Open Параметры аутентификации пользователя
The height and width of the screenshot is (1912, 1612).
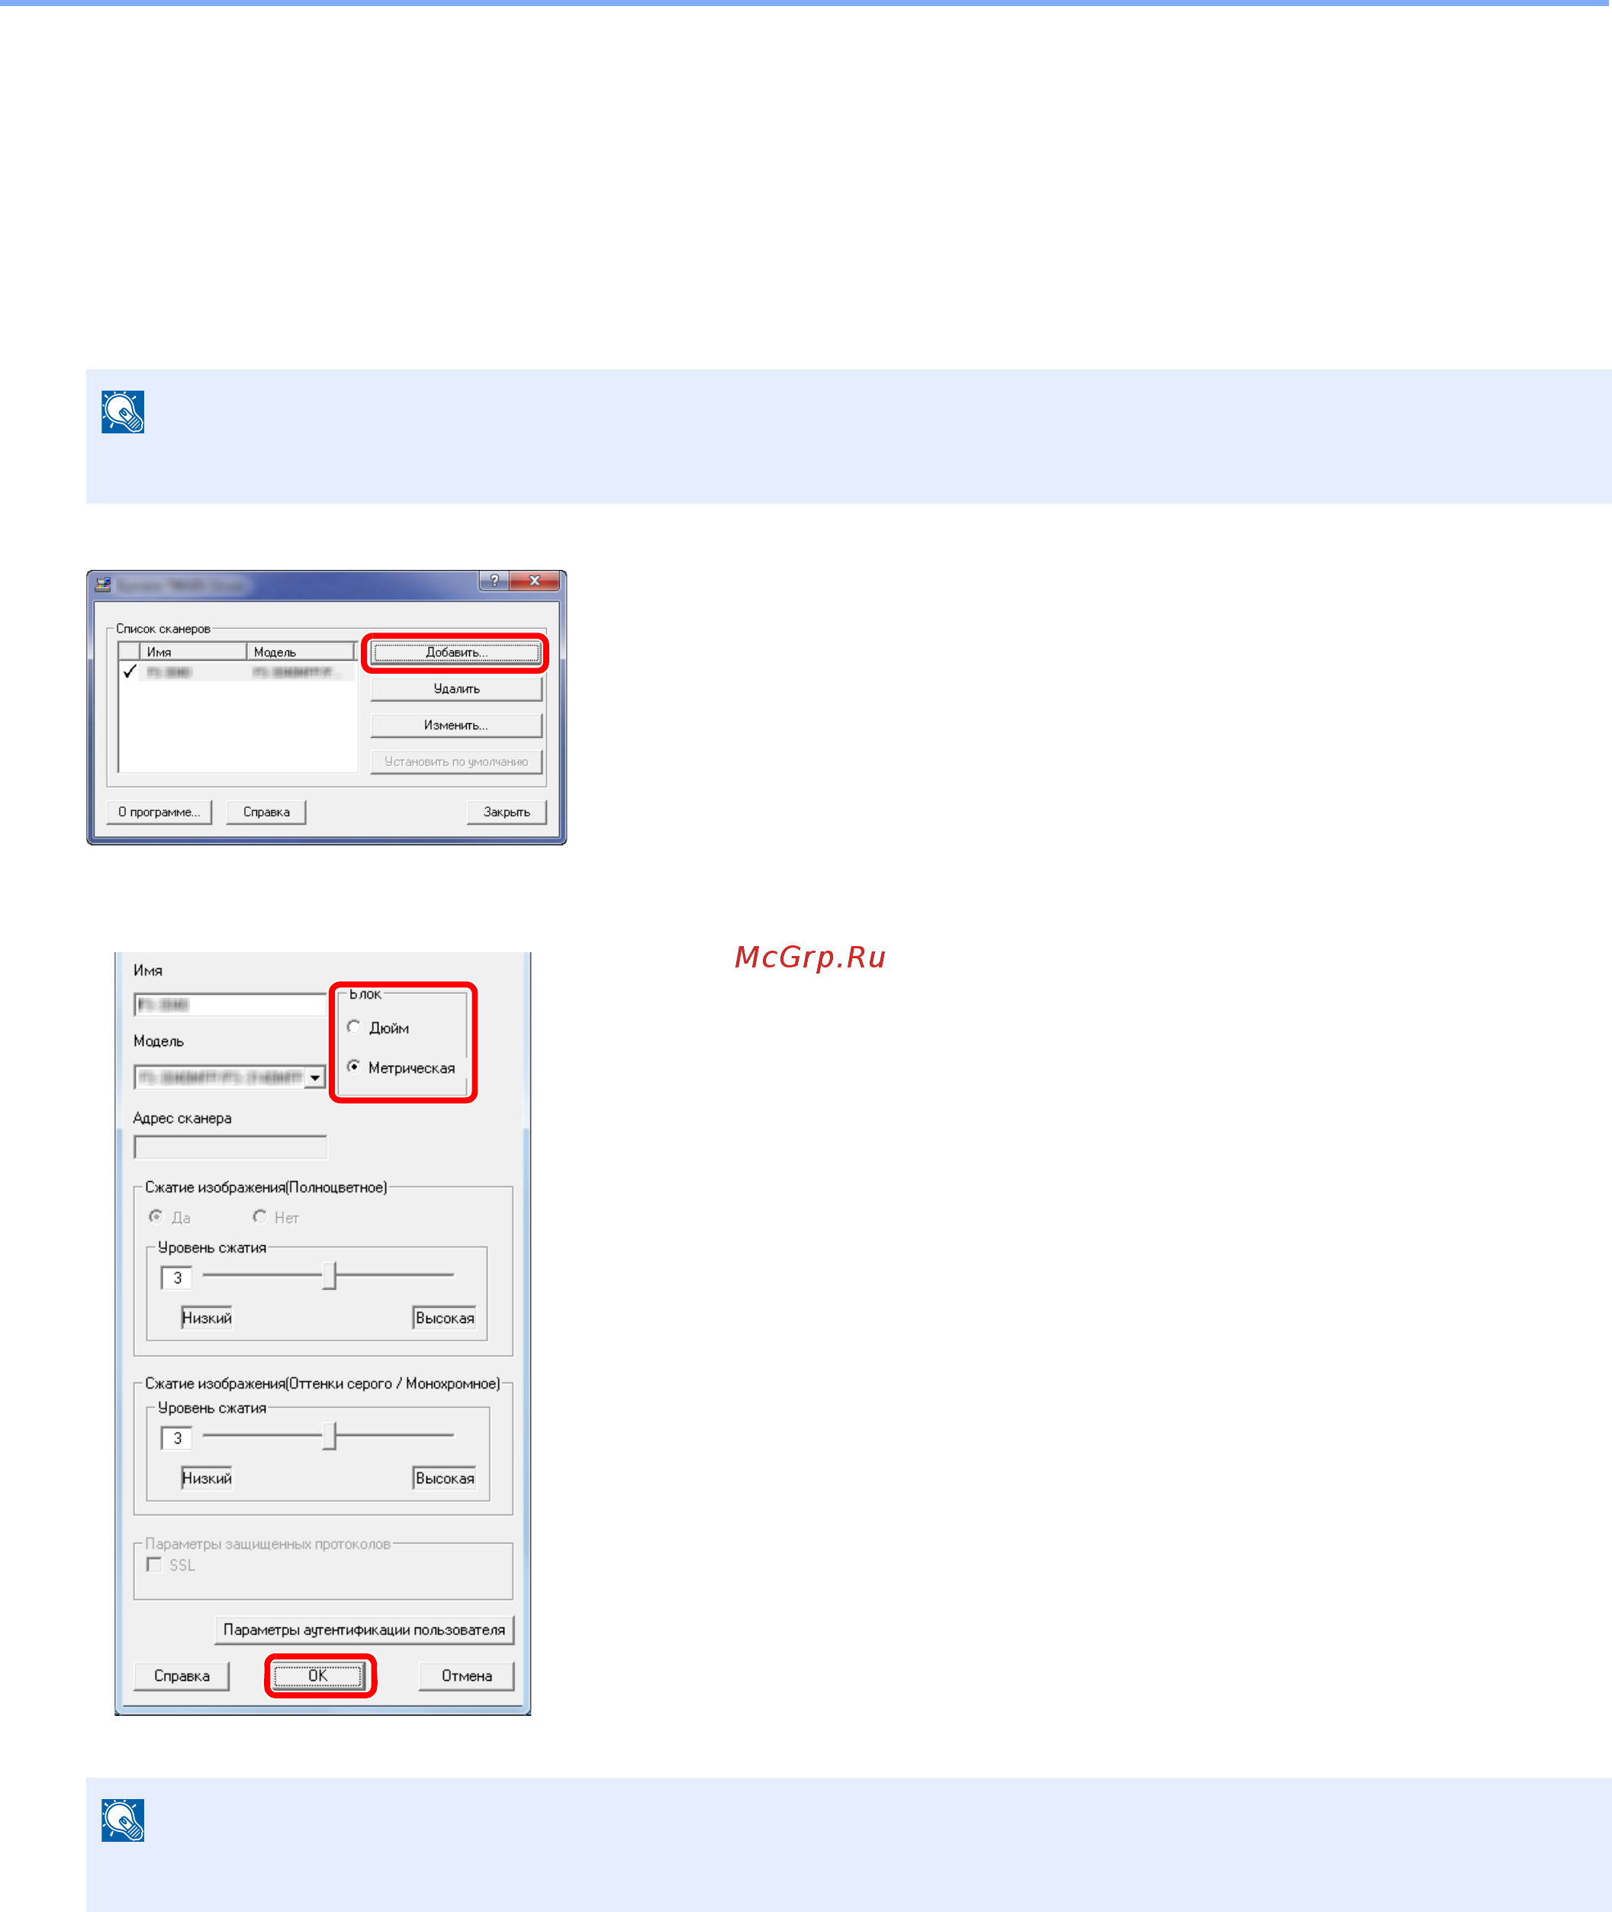point(365,1630)
